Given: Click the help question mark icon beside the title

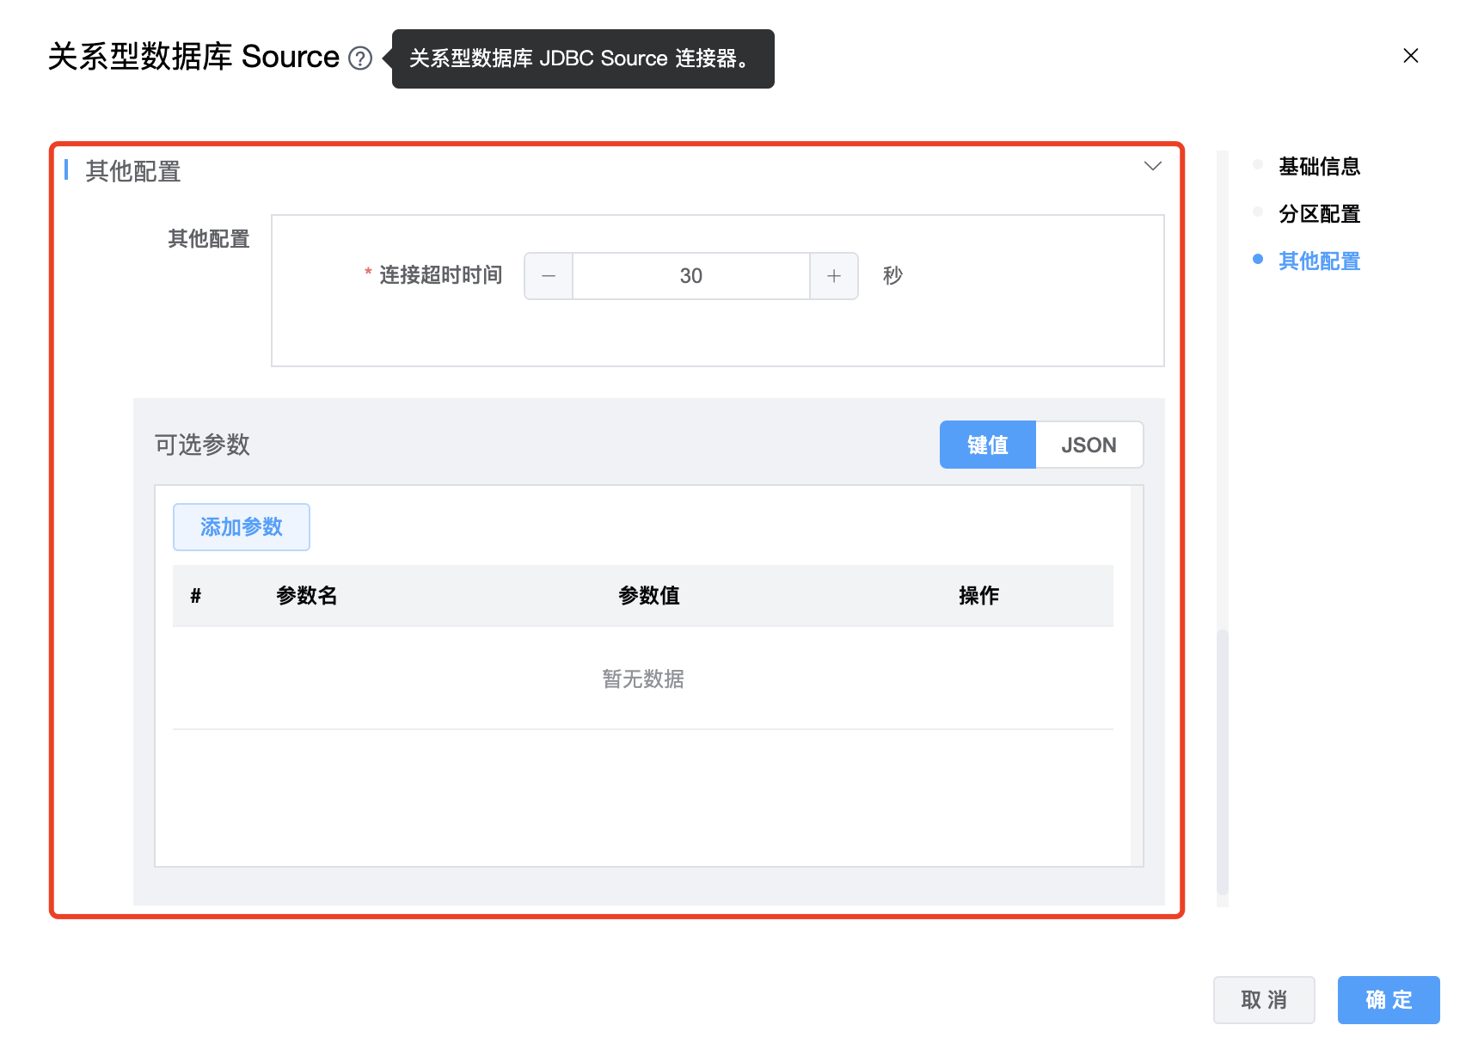Looking at the screenshot, I should [360, 58].
